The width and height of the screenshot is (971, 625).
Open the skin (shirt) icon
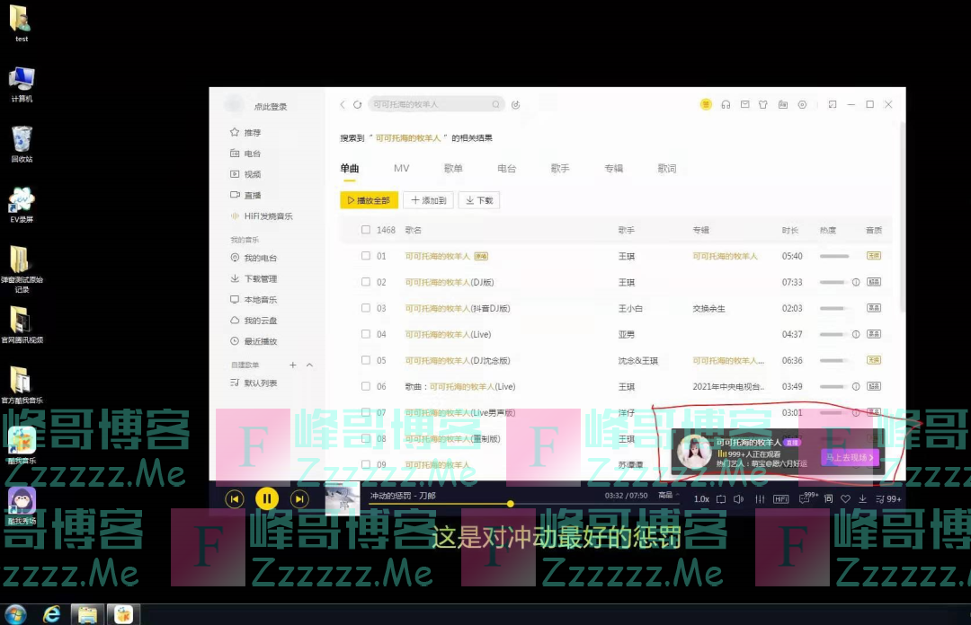tap(763, 104)
